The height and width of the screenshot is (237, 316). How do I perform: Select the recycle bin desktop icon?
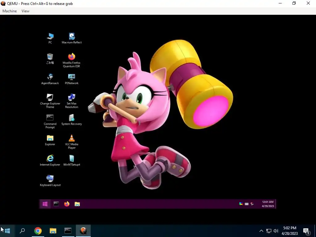pos(50,59)
